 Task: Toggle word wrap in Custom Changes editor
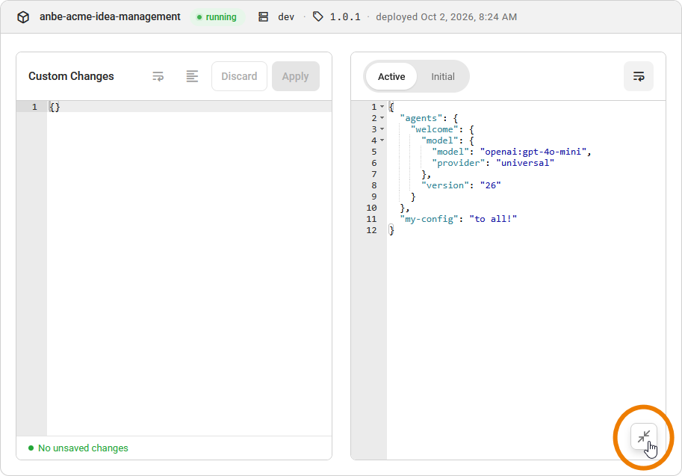(x=158, y=76)
